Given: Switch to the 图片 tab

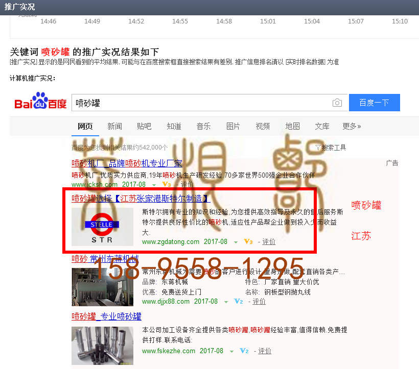Looking at the screenshot, I should [234, 126].
